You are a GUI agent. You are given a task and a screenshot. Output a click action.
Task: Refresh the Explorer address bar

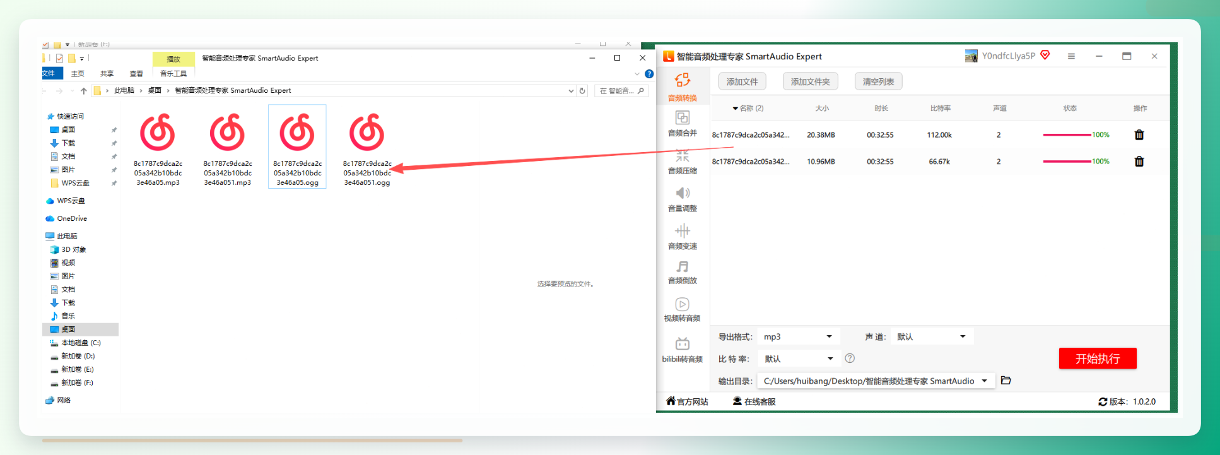coord(582,91)
